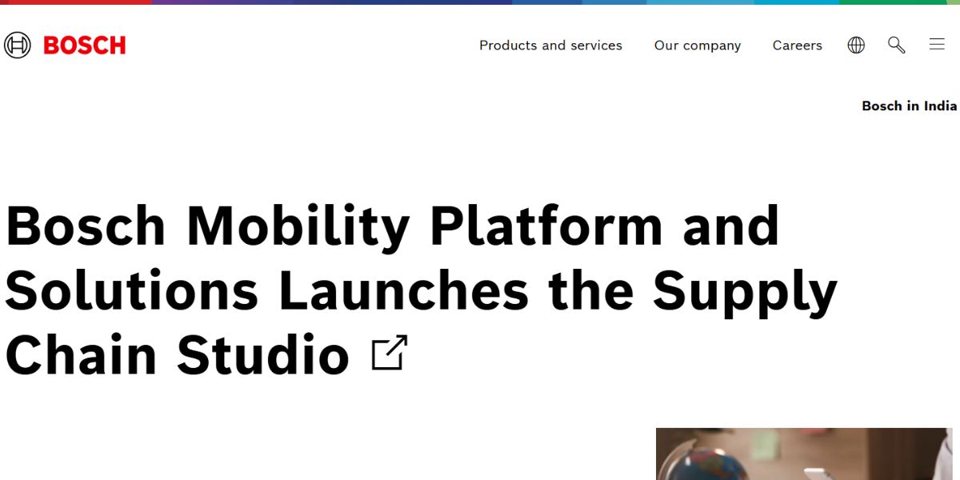
Task: Click the external link arrow icon after headline
Action: point(390,354)
